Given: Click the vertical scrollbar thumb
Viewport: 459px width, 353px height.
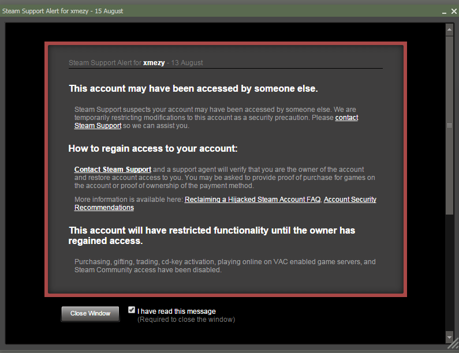Looking at the screenshot, I should [449, 125].
